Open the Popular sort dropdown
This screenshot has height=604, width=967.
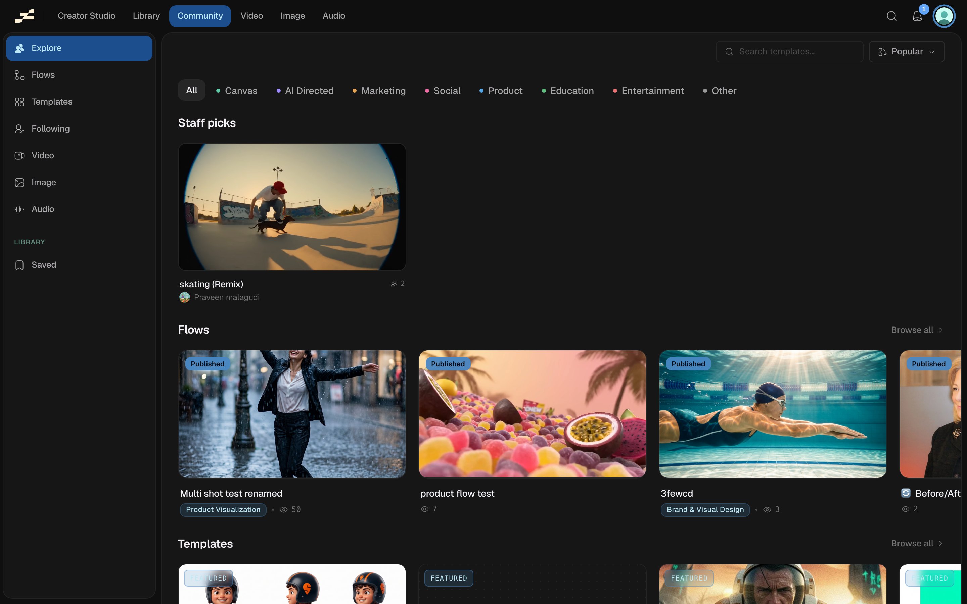coord(906,52)
